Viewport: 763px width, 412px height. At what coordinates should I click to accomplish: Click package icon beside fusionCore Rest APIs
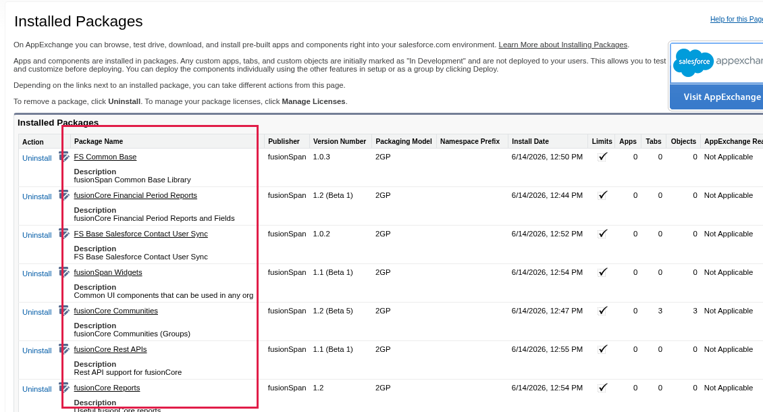coord(64,349)
